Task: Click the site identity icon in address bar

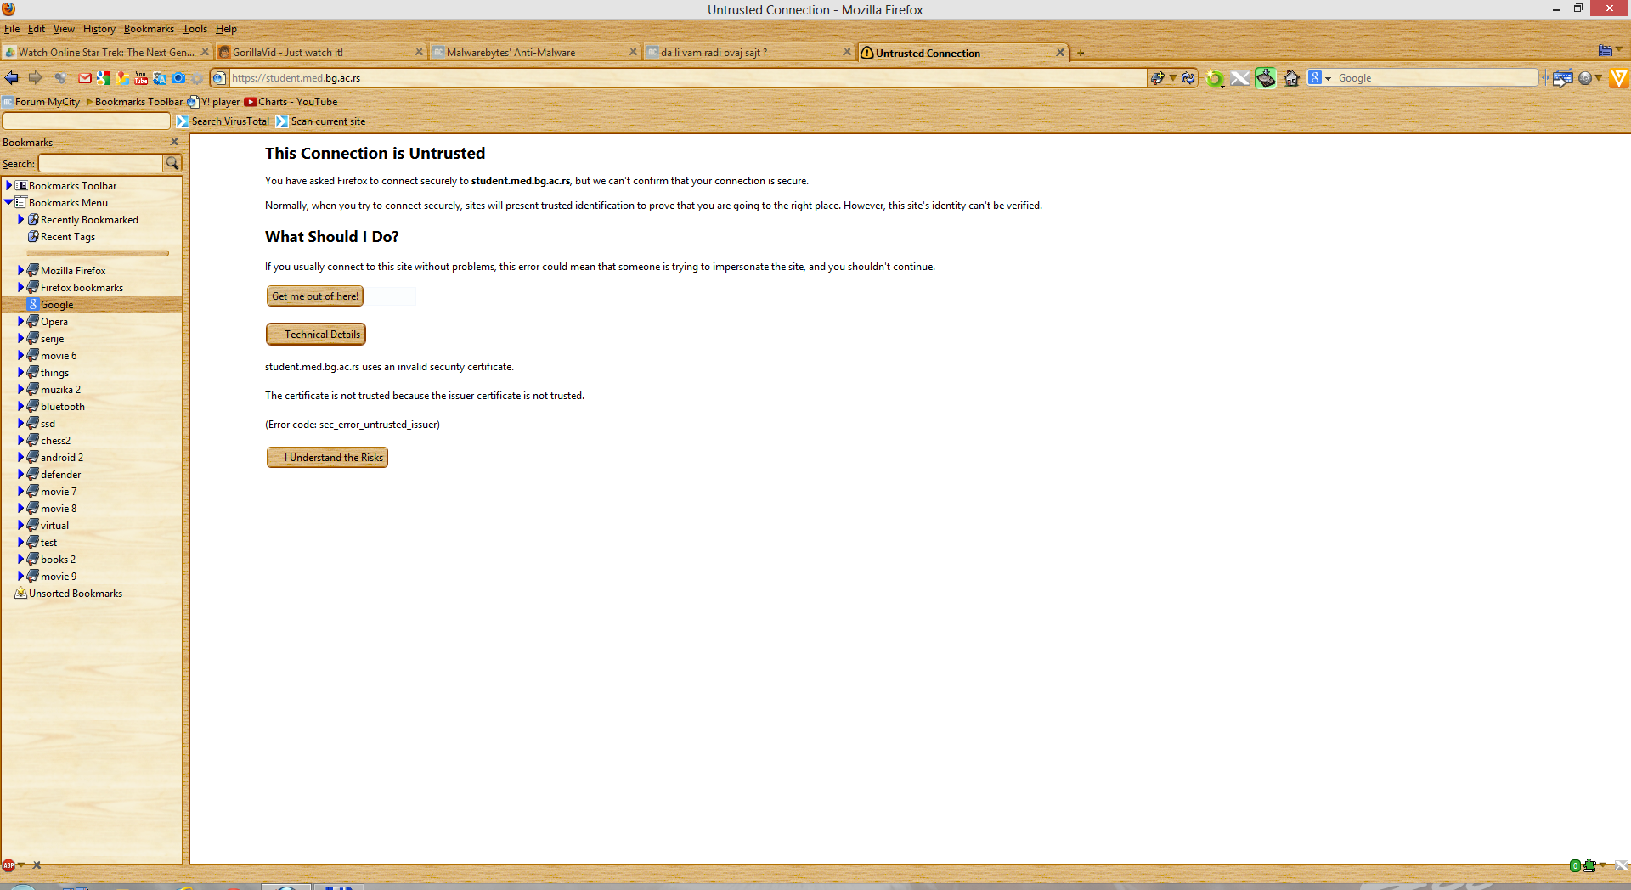Action: coord(219,78)
